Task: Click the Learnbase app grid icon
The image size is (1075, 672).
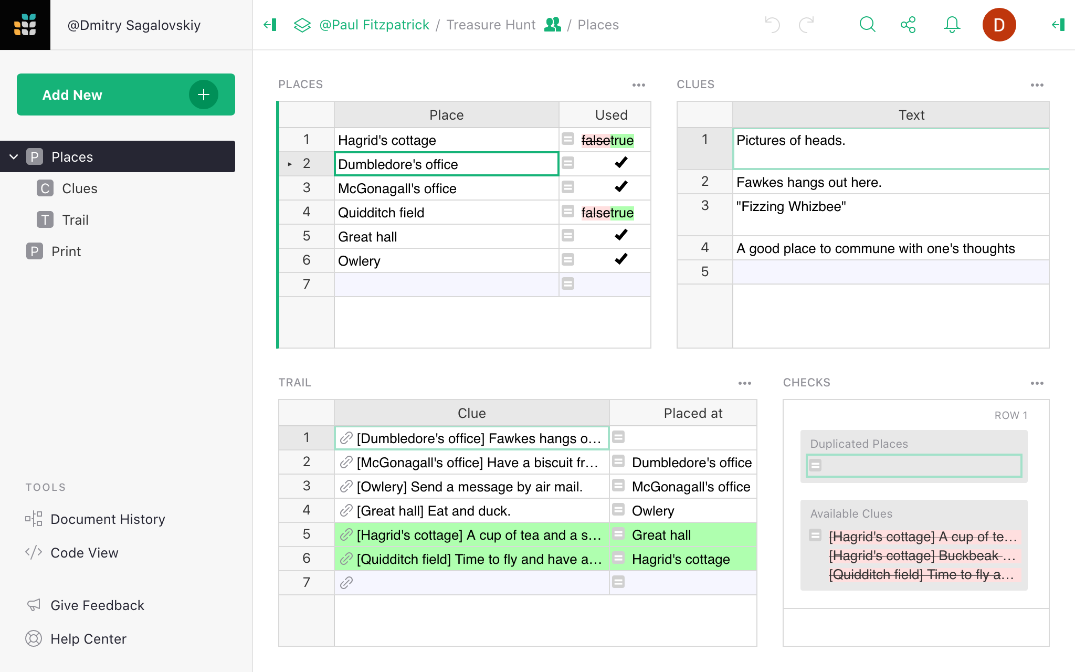Action: tap(25, 25)
